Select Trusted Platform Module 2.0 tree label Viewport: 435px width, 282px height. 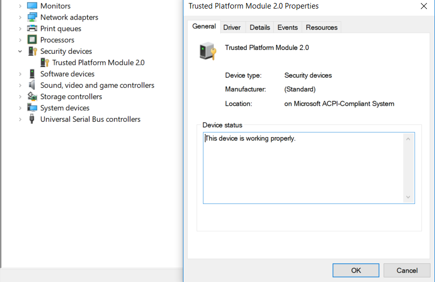tap(98, 62)
